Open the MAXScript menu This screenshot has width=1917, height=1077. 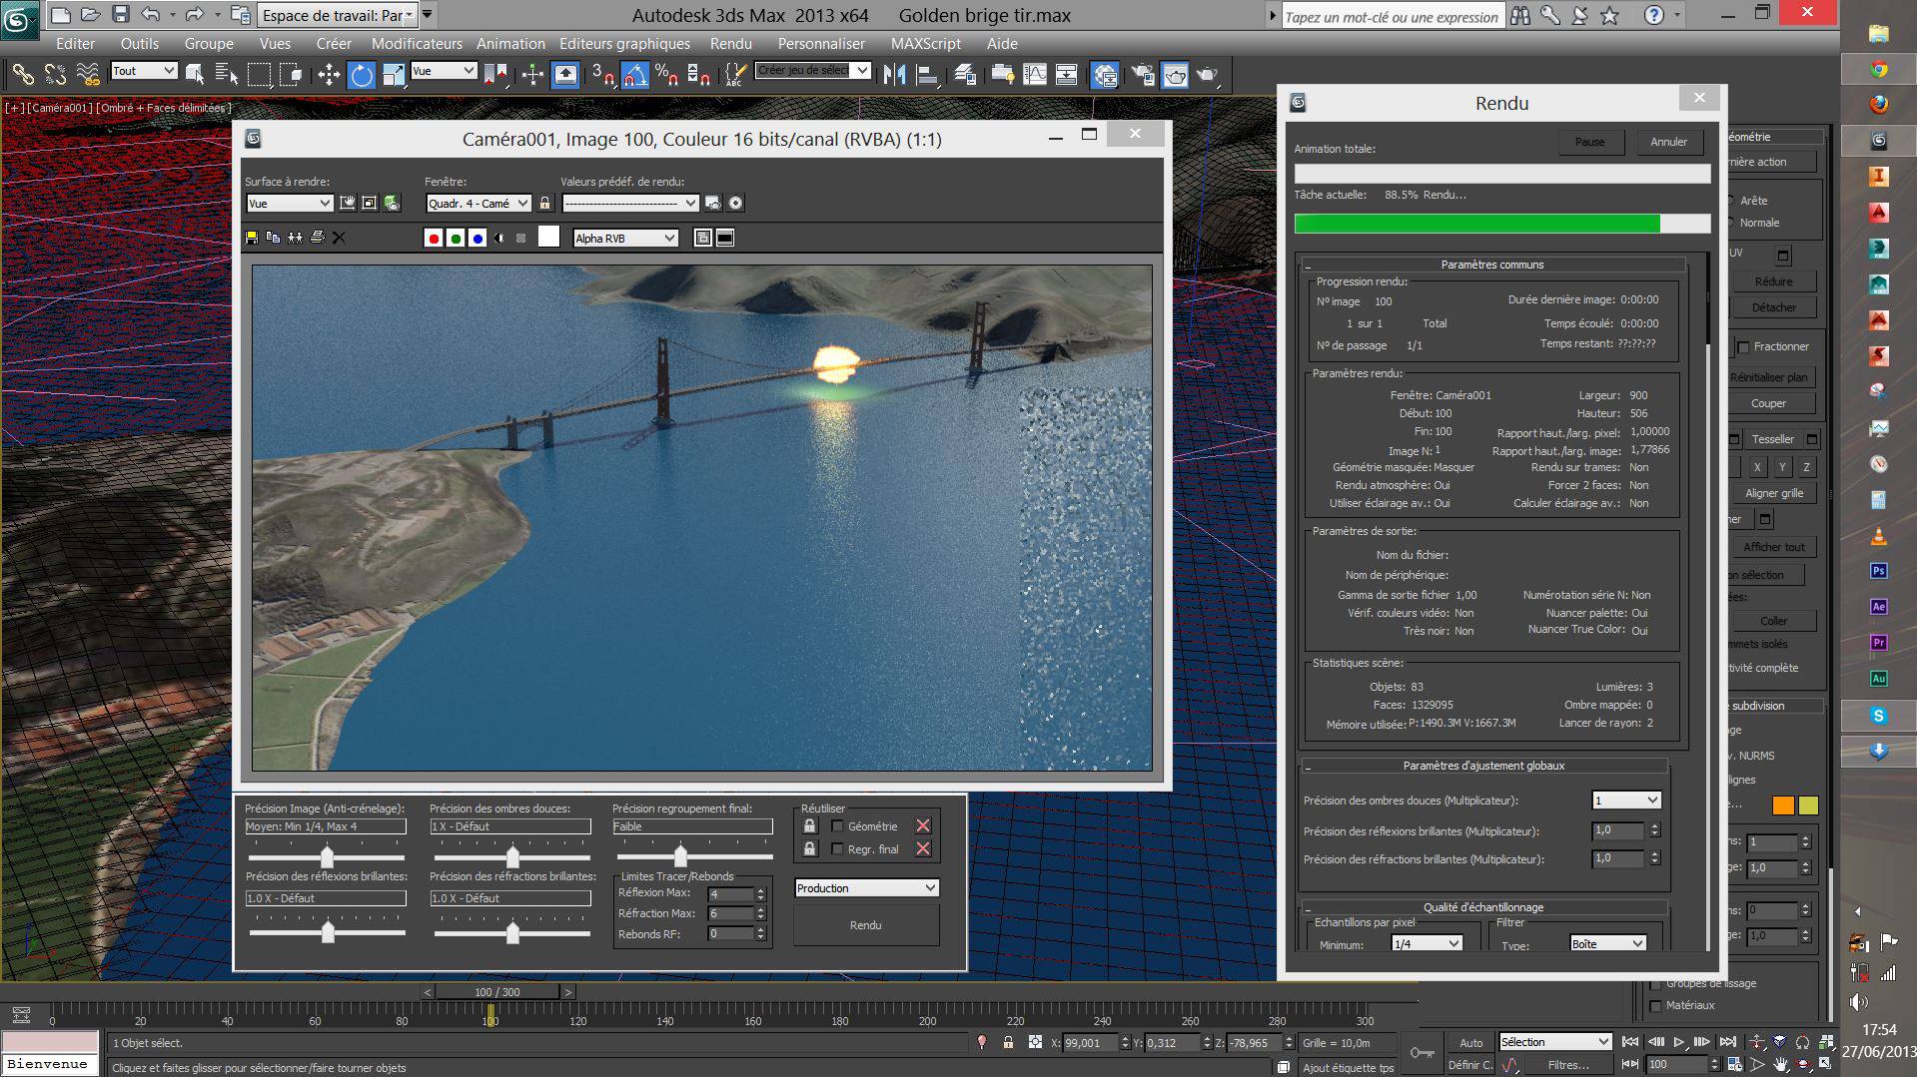[925, 44]
